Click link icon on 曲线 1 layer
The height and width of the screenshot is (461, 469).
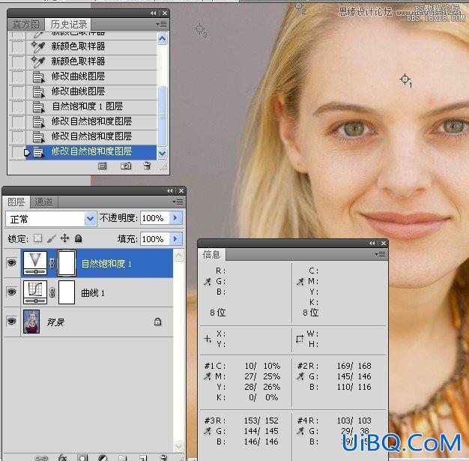[x=52, y=292]
